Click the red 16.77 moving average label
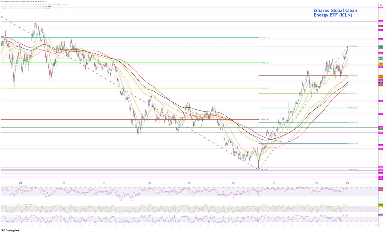386x234 pixels. pyautogui.click(x=381, y=85)
